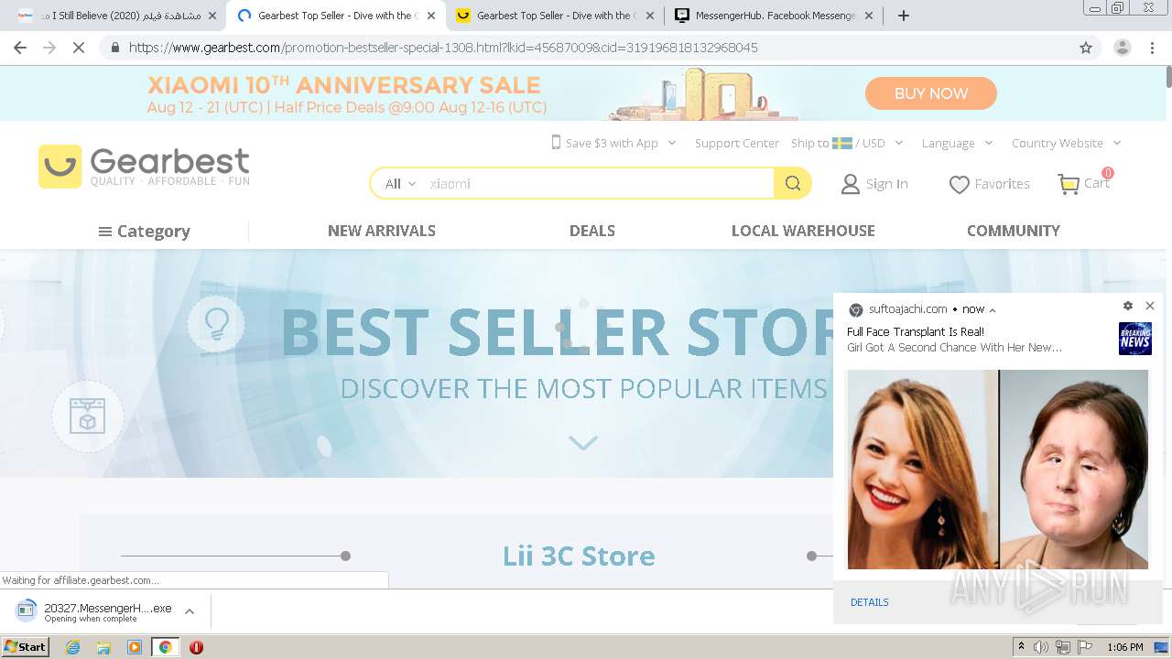Image resolution: width=1172 pixels, height=659 pixels.
Task: Click the down chevron on banner
Action: pos(583,443)
